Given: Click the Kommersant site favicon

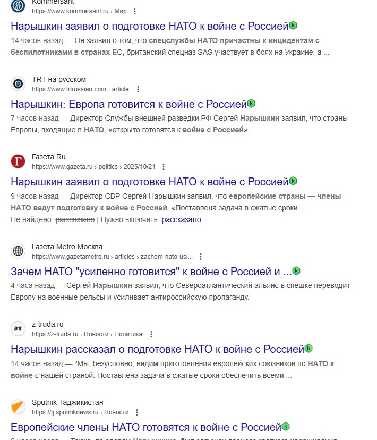Looking at the screenshot, I should [x=17, y=6].
